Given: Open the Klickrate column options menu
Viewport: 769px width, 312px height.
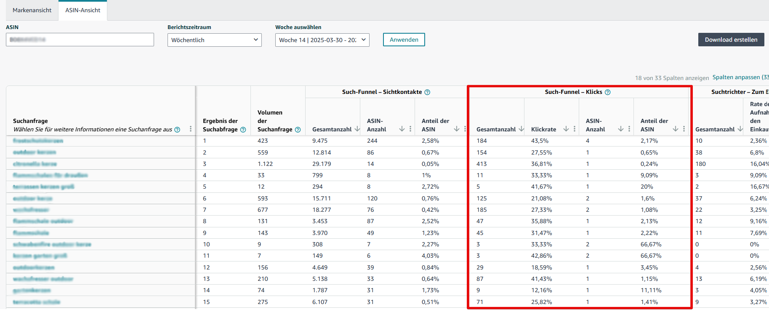Looking at the screenshot, I should (x=575, y=129).
